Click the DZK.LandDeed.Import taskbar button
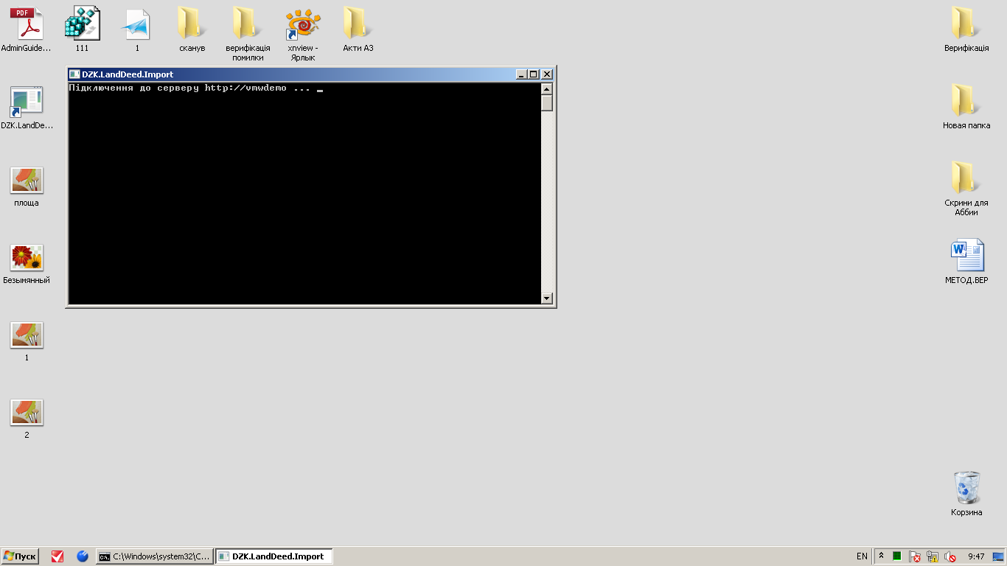This screenshot has height=566, width=1007. (274, 556)
